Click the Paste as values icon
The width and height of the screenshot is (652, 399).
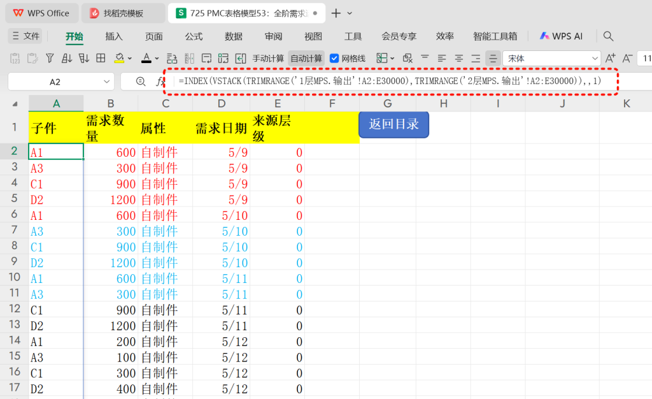pyautogui.click(x=15, y=58)
